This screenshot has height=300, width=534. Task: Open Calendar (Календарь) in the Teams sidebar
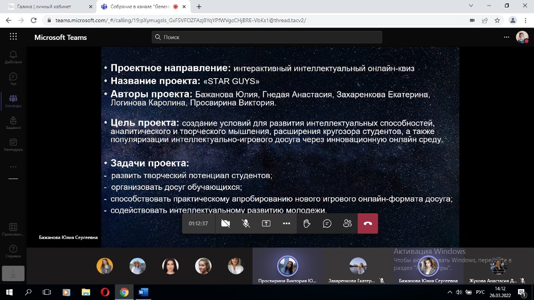pyautogui.click(x=13, y=145)
